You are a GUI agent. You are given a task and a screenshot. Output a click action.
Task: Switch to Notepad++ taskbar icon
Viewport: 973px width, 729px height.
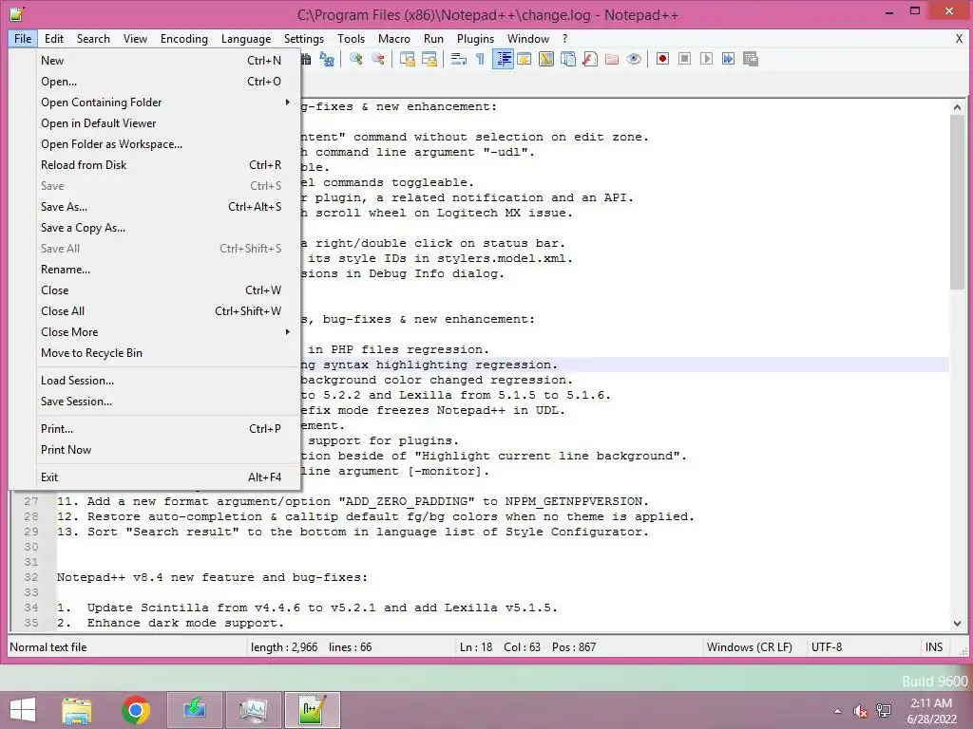pos(312,710)
